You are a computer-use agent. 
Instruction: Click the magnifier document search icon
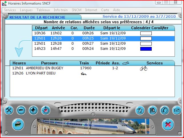[x=152, y=110]
